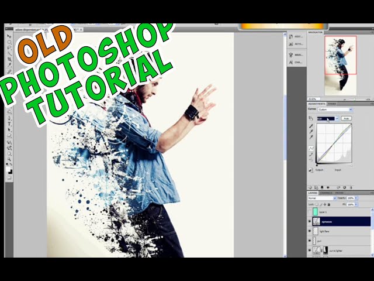Select Layer 1 green thumbnail
The height and width of the screenshot is (281, 374).
pyautogui.click(x=316, y=212)
